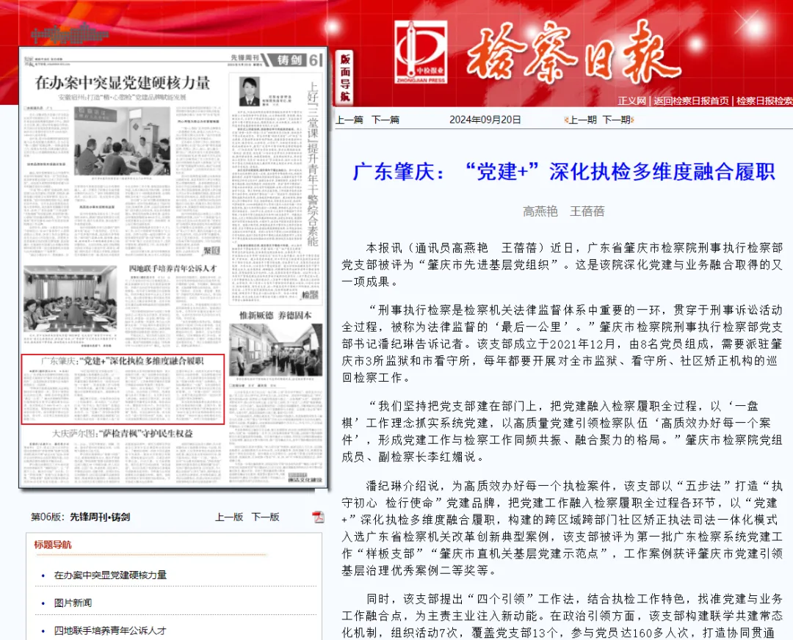This screenshot has width=793, height=640.
Task: Click the 版面导航 vertical tab
Action: [345, 77]
